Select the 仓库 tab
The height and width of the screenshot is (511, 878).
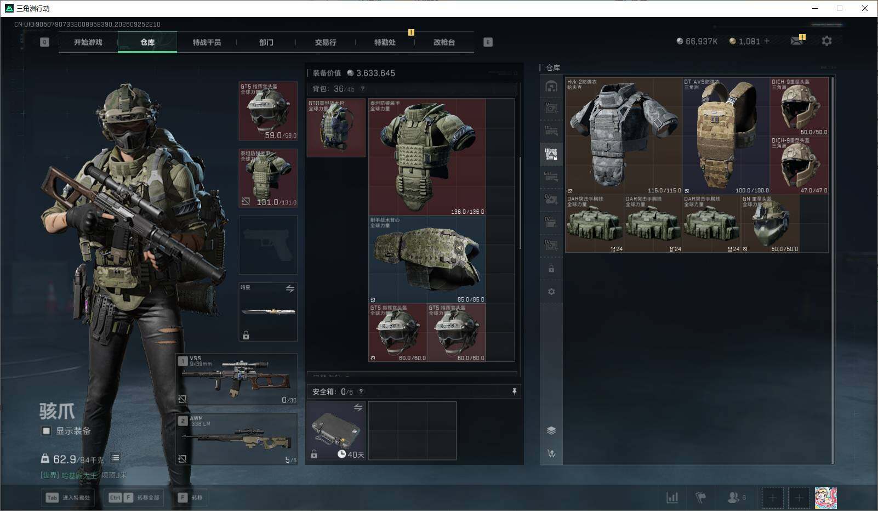tap(147, 42)
